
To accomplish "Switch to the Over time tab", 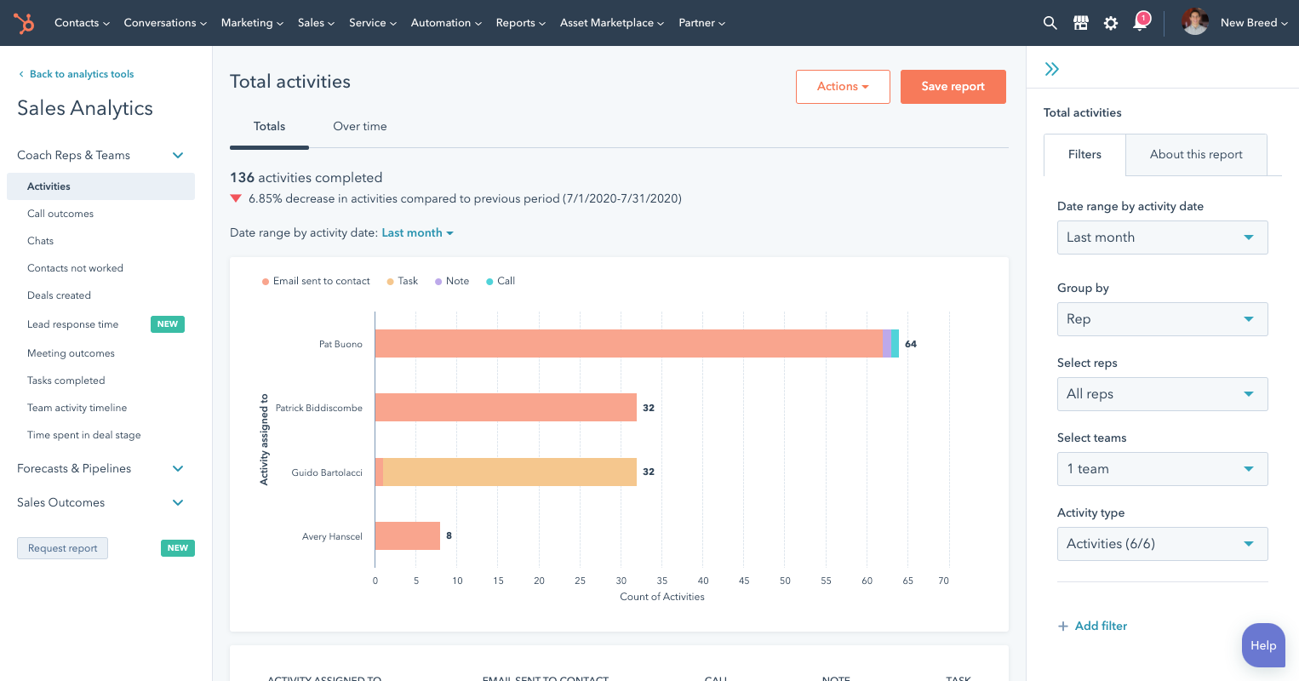I will coord(359,126).
